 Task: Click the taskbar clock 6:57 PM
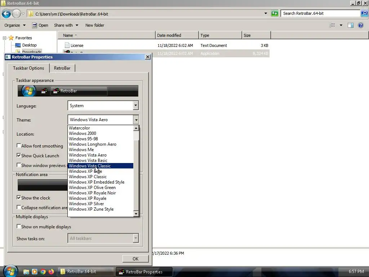pyautogui.click(x=356, y=272)
